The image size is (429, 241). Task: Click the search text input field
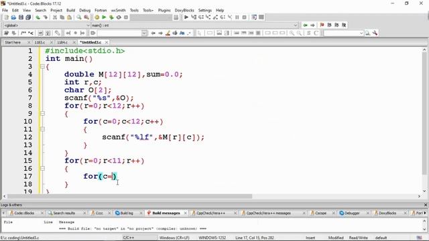[x=119, y=33]
